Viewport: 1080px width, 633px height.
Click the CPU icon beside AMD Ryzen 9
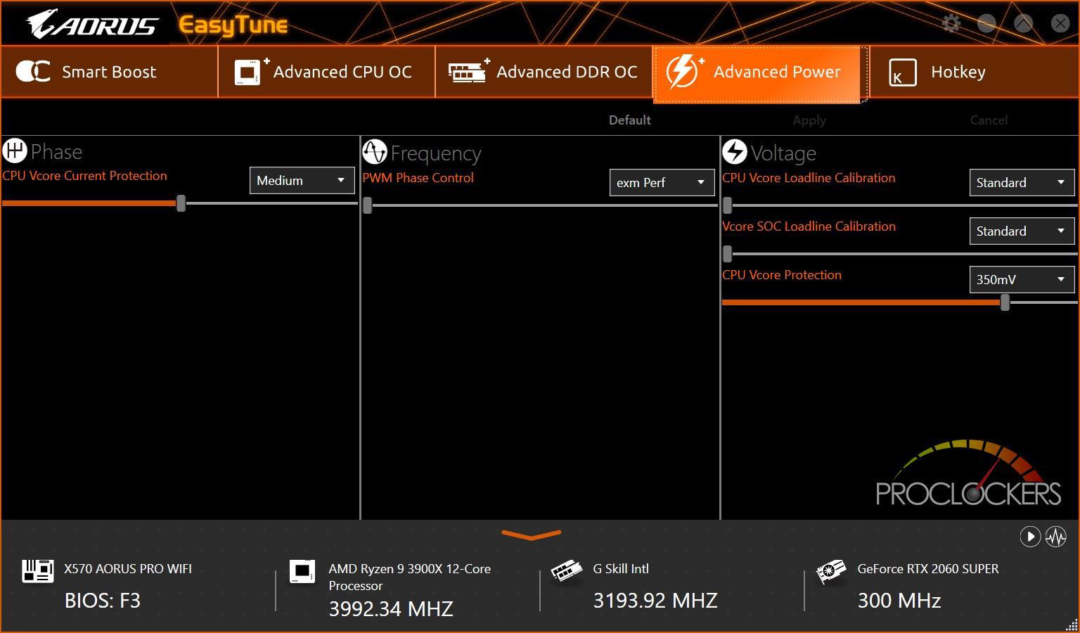(x=302, y=571)
